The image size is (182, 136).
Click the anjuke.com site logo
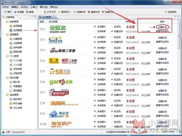pos(58,29)
